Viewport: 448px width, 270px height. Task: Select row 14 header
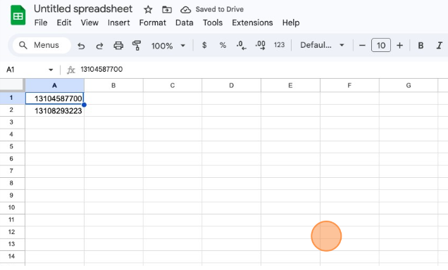12,257
